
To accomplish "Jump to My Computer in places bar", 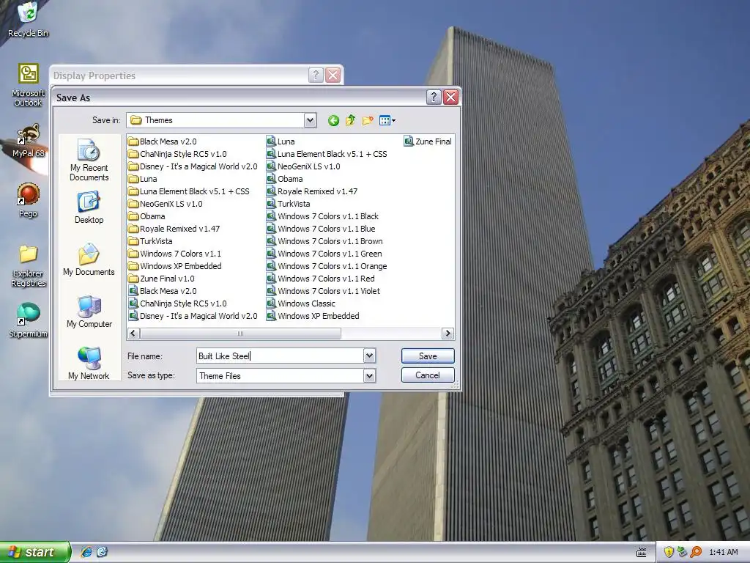I will point(89,312).
